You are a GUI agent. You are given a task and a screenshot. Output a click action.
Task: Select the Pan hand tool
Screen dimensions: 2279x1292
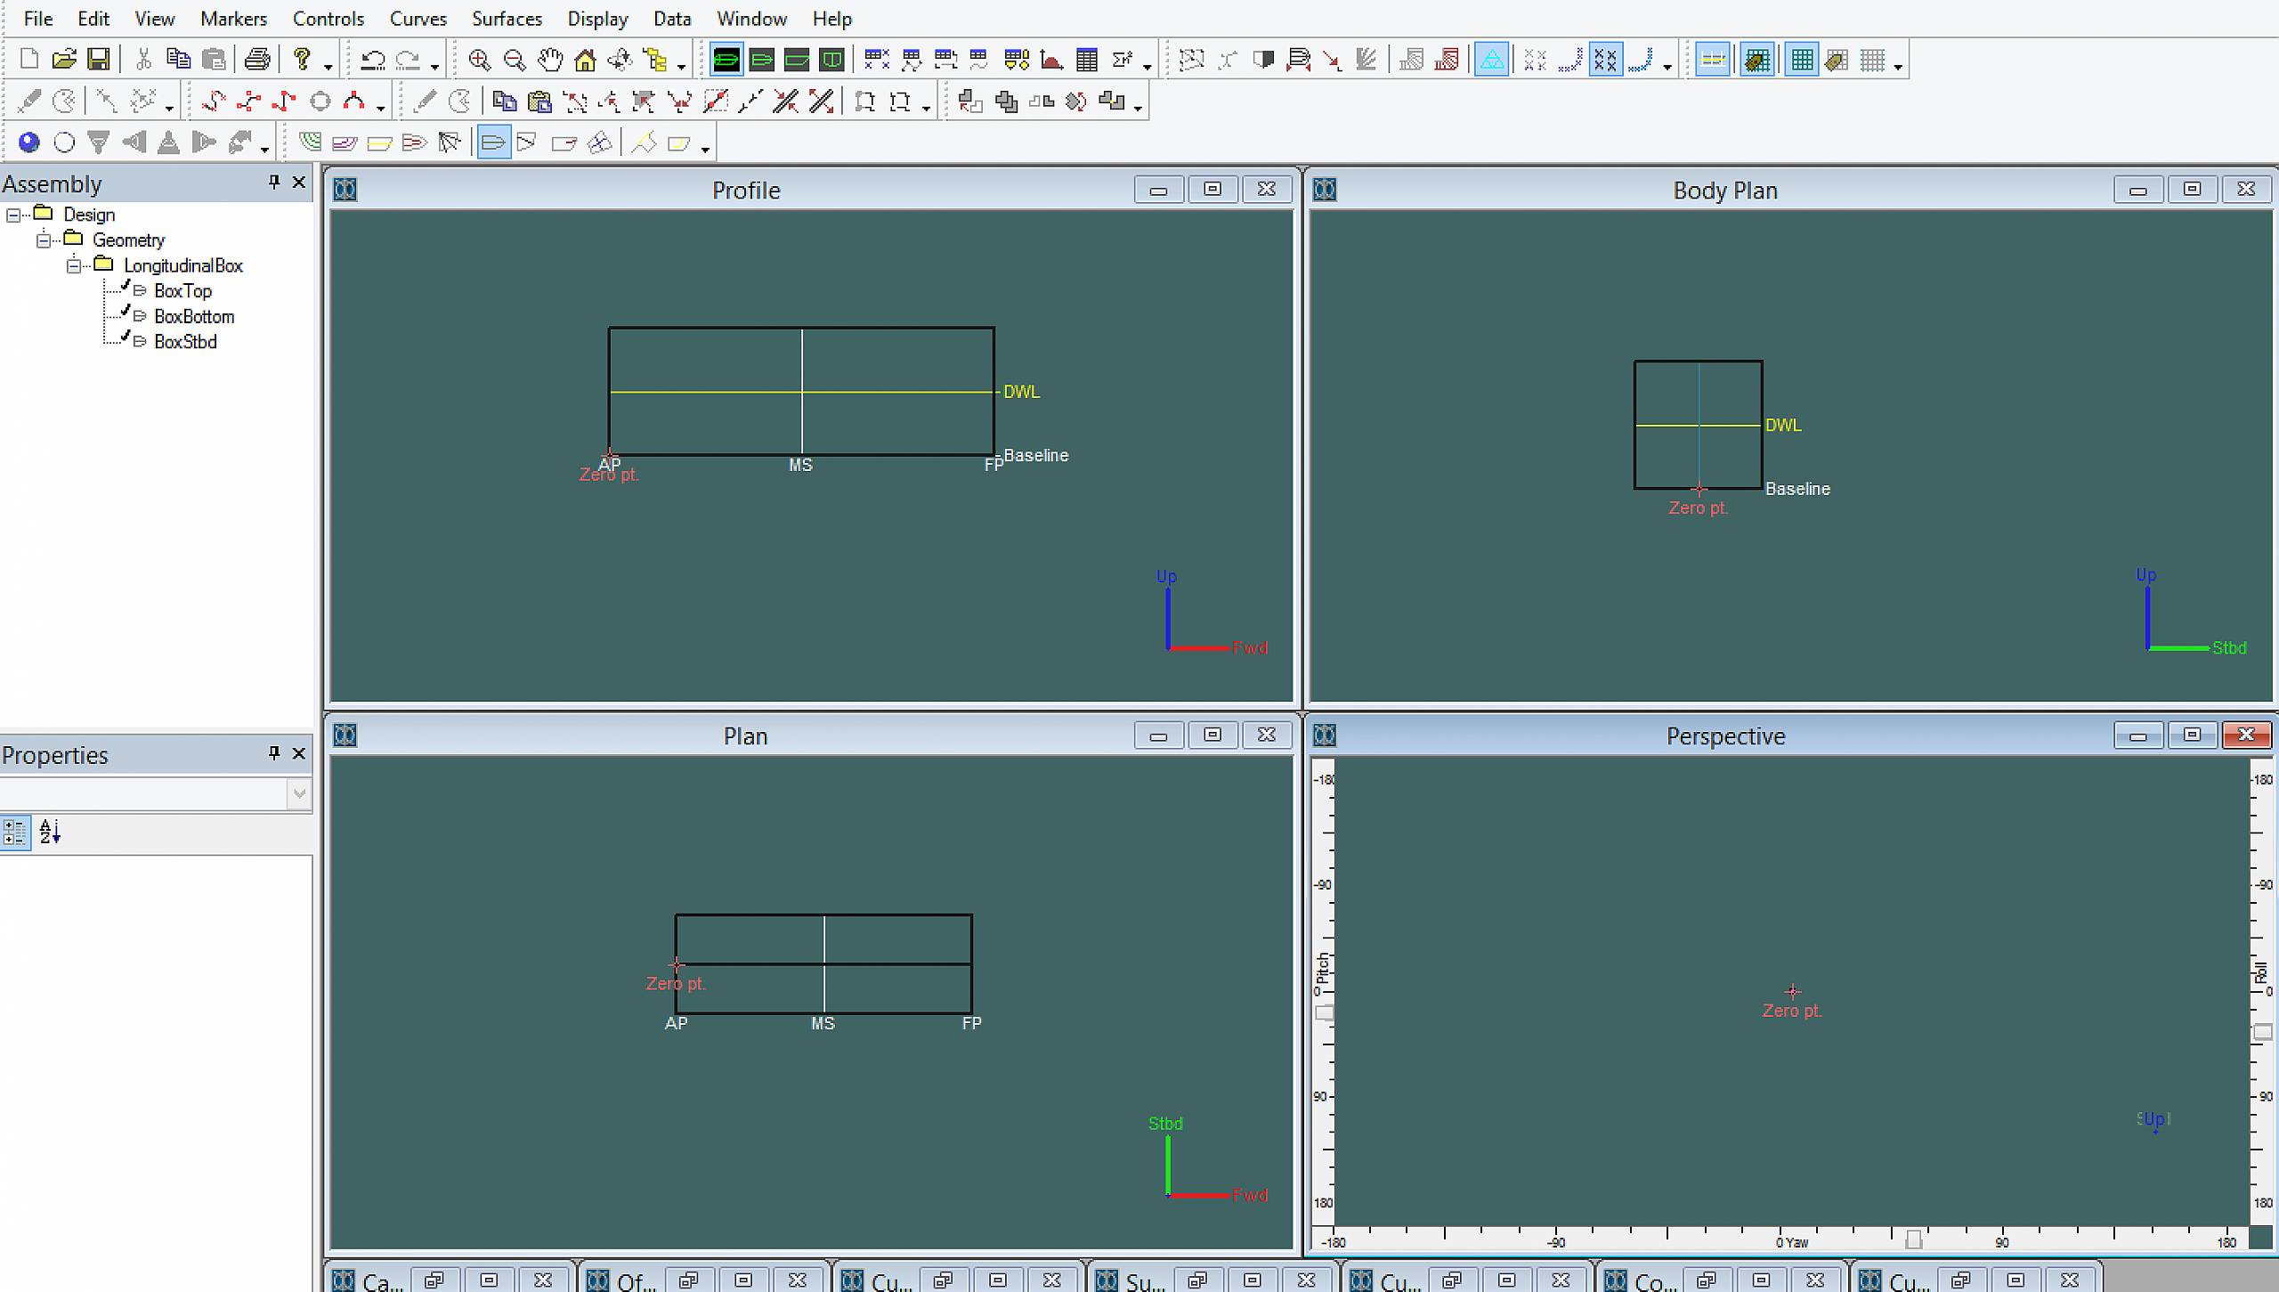tap(550, 60)
